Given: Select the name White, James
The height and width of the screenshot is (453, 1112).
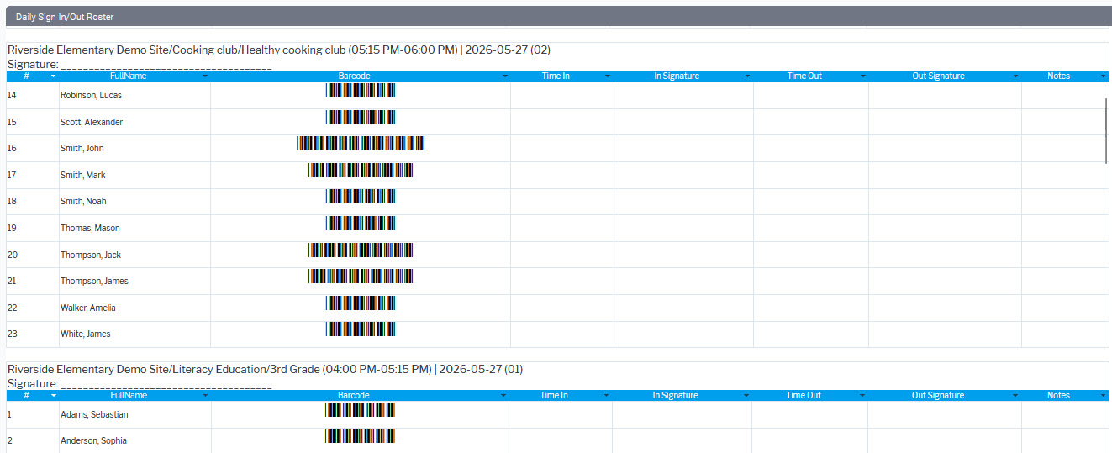Looking at the screenshot, I should click(x=86, y=334).
